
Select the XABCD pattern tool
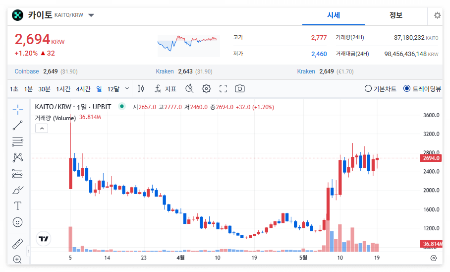(x=18, y=157)
